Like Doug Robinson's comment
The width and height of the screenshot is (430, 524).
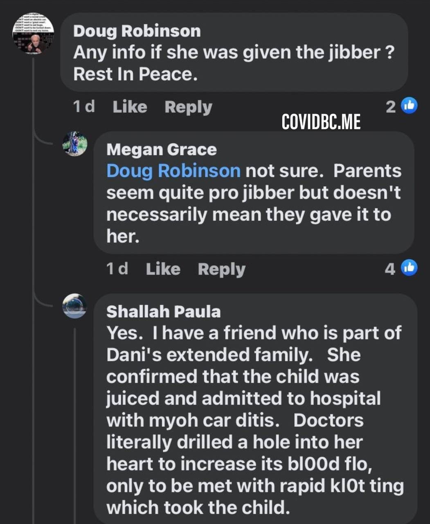[x=130, y=107]
